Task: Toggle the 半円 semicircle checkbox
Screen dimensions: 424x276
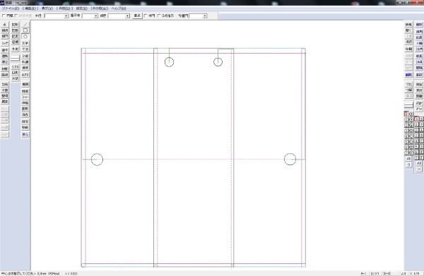Action: tap(150, 16)
